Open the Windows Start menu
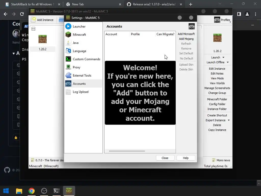This screenshot has height=196, width=261. coord(6,191)
